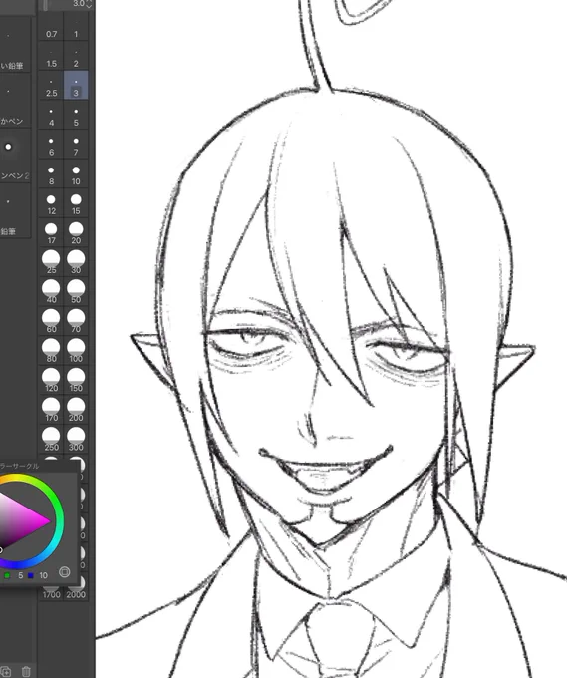Choose brush size 40
This screenshot has height=678, width=567.
pyautogui.click(x=51, y=292)
